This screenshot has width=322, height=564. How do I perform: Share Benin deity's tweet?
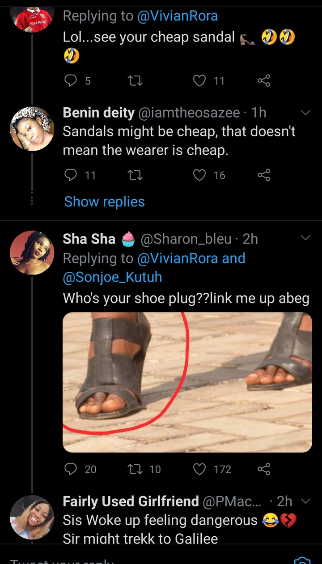[264, 175]
